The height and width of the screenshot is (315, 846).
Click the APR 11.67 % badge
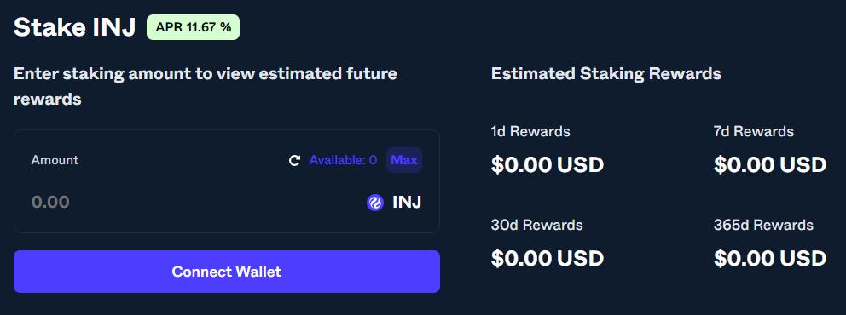tap(193, 27)
